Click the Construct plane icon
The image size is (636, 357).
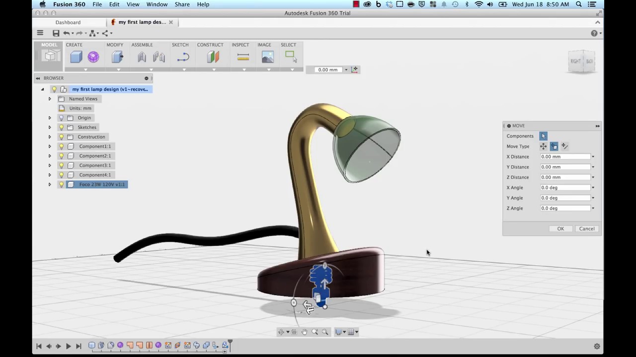coord(213,57)
